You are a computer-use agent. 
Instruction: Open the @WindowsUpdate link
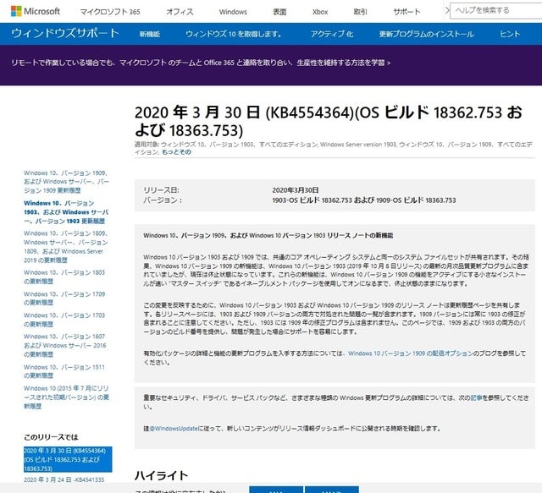click(x=174, y=429)
